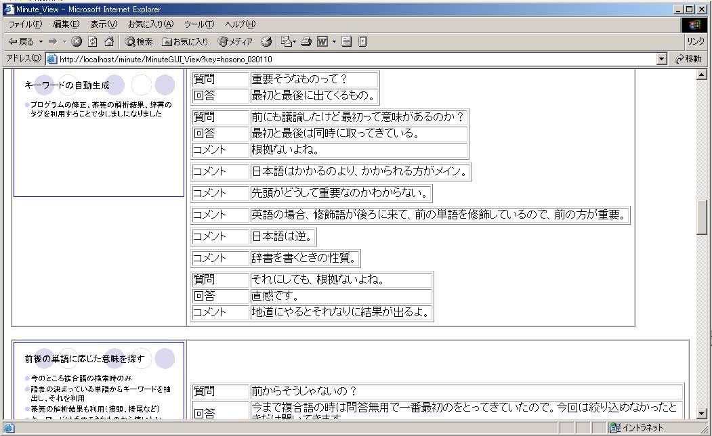Click answer 直感です。
This screenshot has width=712, height=436.
(x=275, y=296)
